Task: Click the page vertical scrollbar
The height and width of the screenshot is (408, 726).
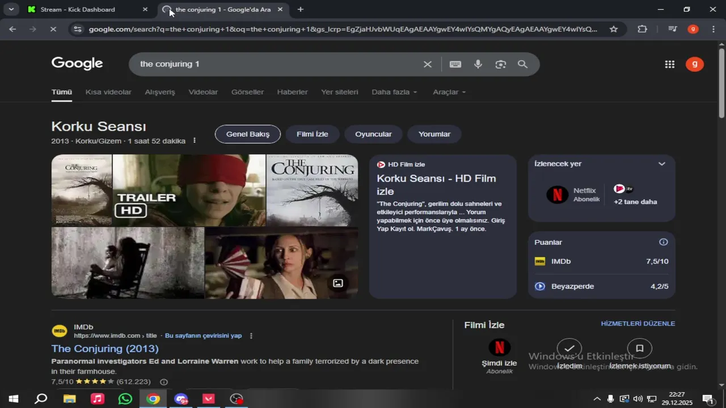Action: [721, 83]
